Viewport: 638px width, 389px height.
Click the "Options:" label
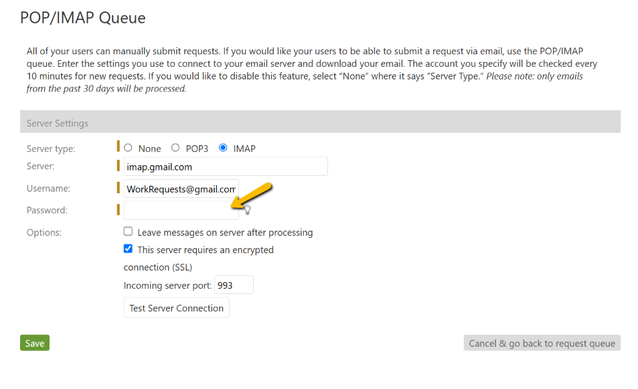[x=44, y=233]
